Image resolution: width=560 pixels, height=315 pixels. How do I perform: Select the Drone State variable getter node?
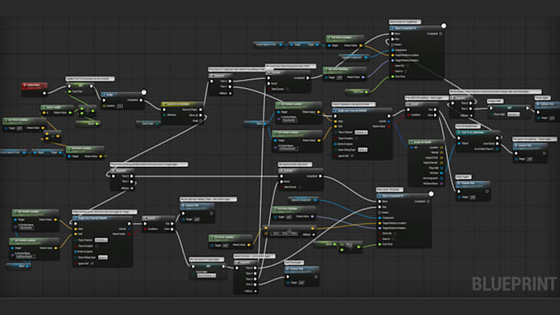(x=148, y=123)
